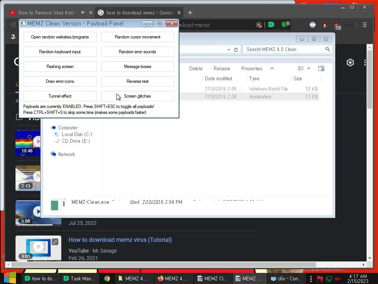Click the Explorer address bar dropdown arrow
The image size is (378, 284).
(228, 50)
